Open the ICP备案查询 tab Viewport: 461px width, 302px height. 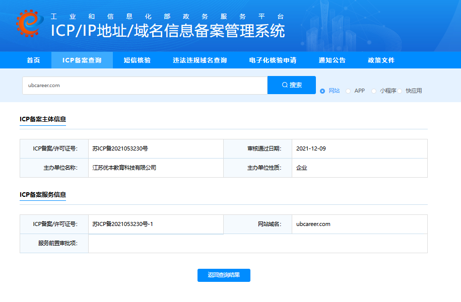pyautogui.click(x=82, y=60)
